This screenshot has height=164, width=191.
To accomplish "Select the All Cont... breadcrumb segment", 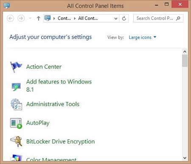I will pos(88,18).
